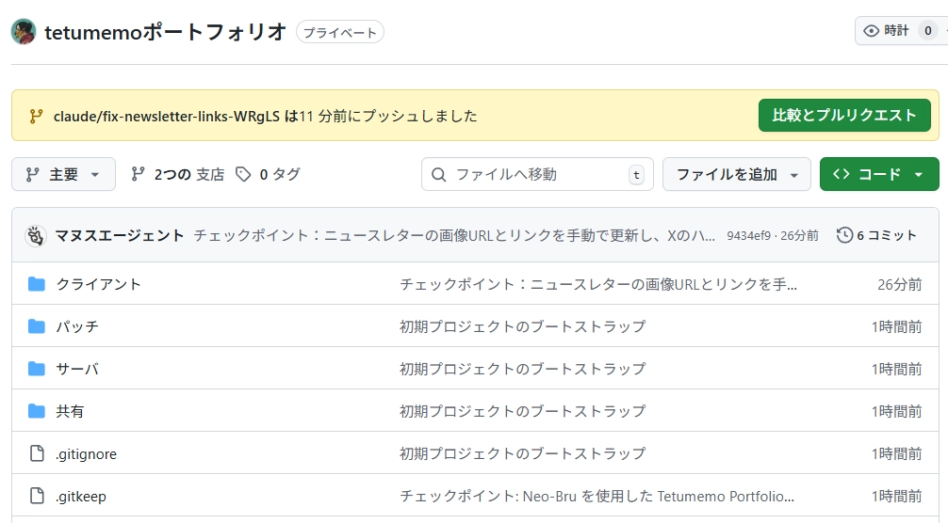The height and width of the screenshot is (523, 948).
Task: Click the クライアント folder icon
Action: [x=36, y=283]
